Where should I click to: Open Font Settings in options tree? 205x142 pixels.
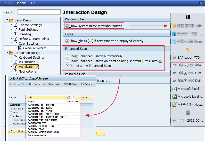pyautogui.click(x=28, y=30)
